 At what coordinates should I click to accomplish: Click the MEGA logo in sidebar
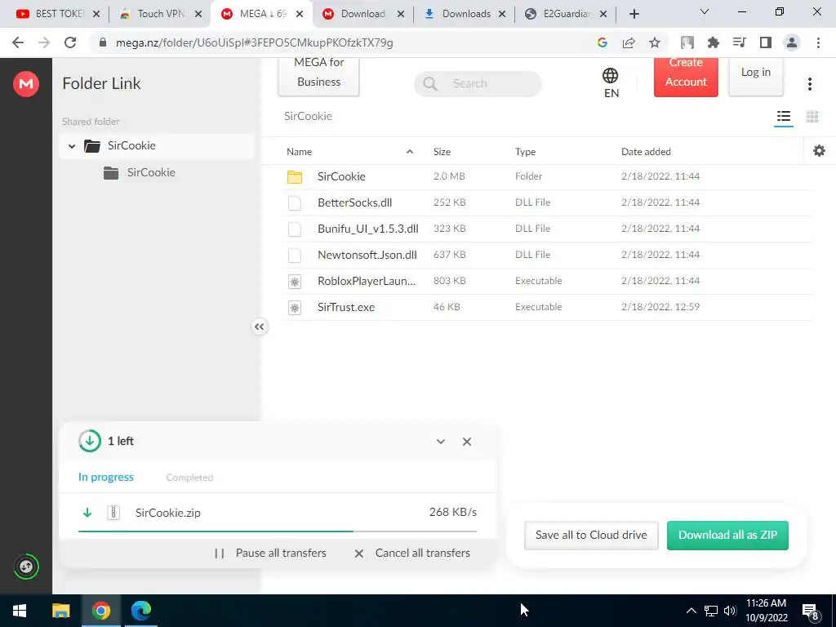click(25, 84)
